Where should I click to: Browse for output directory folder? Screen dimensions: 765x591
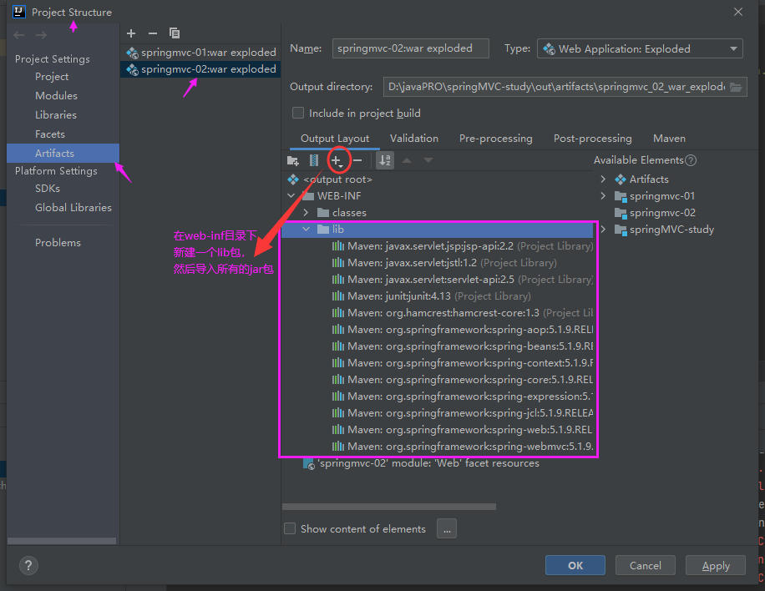[x=736, y=88]
